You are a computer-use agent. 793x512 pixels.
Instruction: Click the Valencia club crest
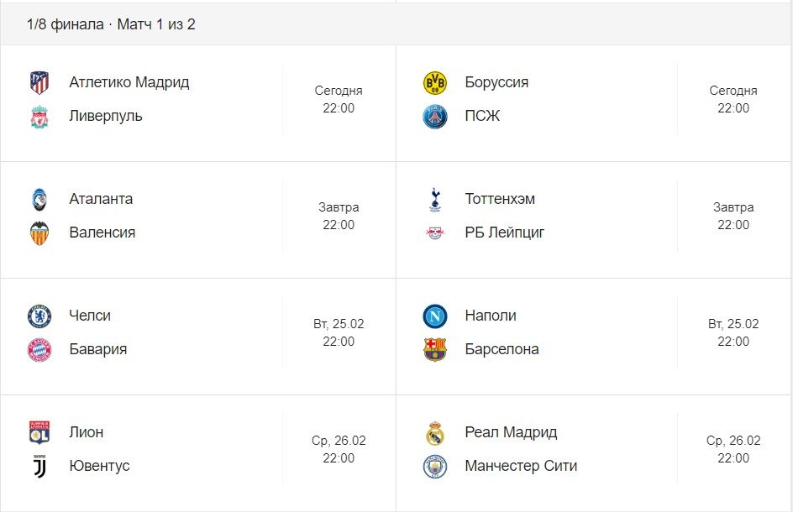click(39, 233)
